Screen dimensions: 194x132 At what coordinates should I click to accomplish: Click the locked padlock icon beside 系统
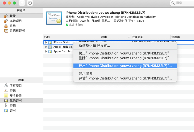[x=6, y=26]
